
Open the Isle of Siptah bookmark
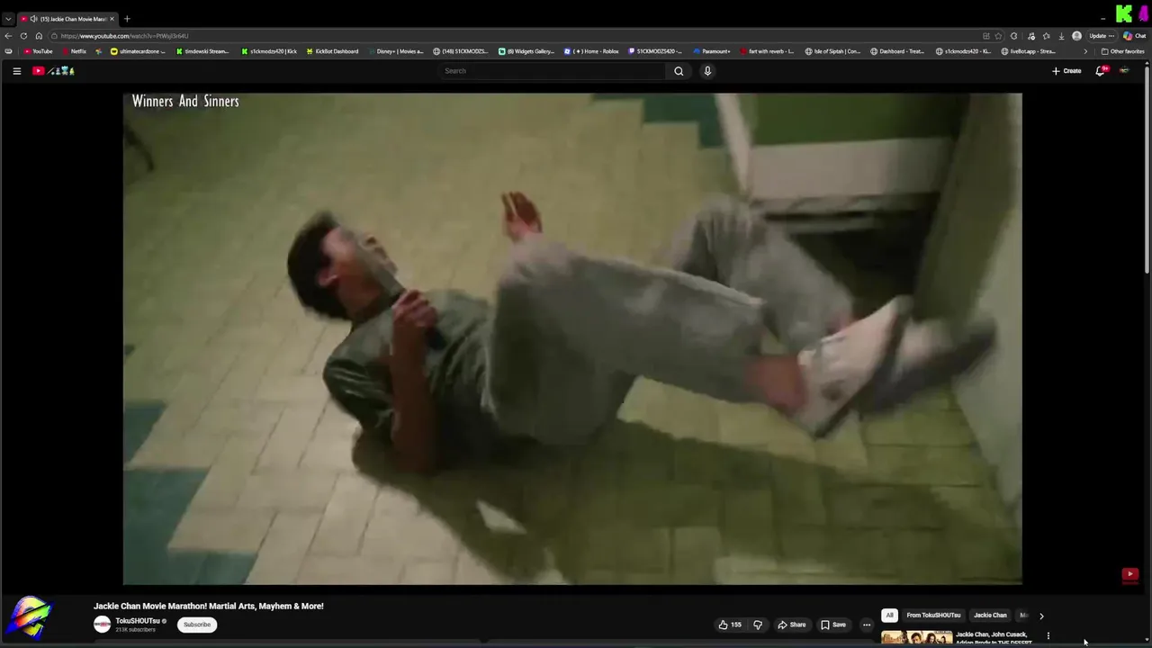coord(832,51)
